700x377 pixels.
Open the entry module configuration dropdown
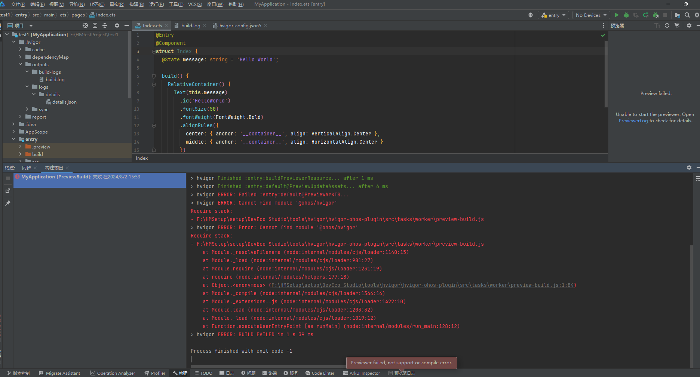tap(553, 15)
